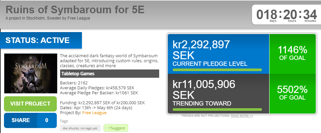Open the Free League creator link

94,113
